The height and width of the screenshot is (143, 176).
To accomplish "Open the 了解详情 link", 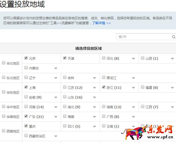I will 101,23.
